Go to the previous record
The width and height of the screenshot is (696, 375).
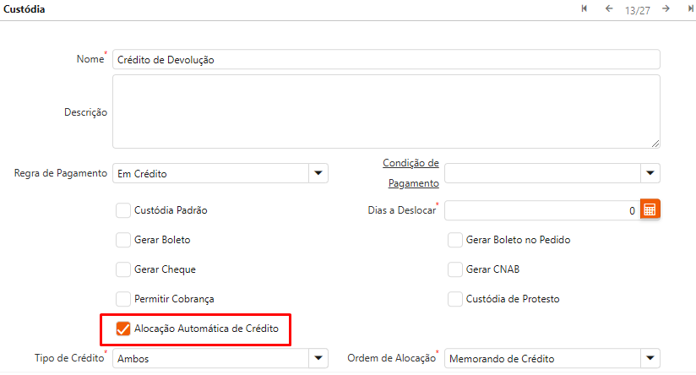609,8
